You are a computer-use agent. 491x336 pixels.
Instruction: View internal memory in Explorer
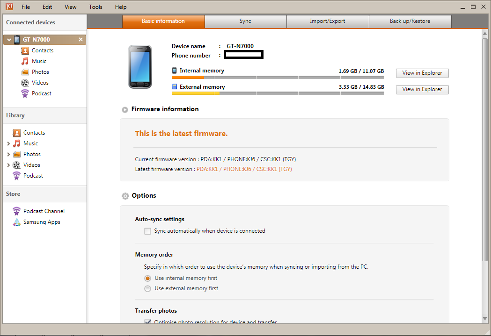tap(422, 73)
